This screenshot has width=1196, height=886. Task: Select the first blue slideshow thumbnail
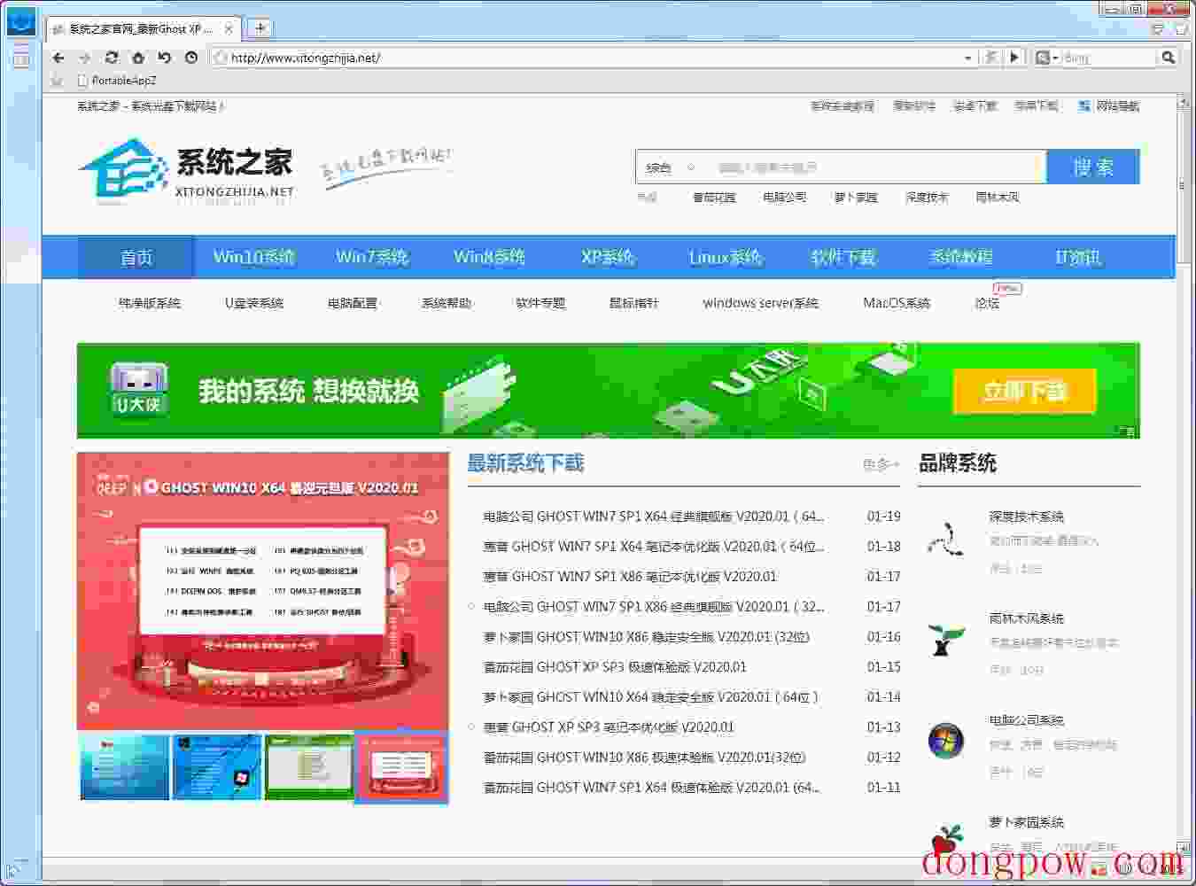point(125,766)
